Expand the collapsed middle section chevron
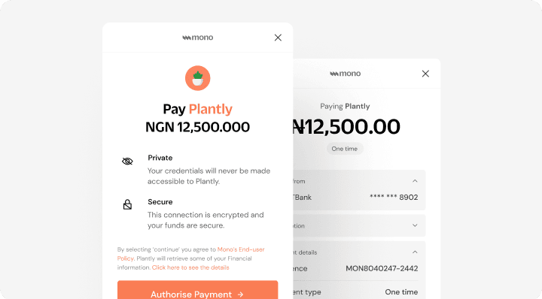Viewport: 542px width, 299px height. click(x=415, y=225)
